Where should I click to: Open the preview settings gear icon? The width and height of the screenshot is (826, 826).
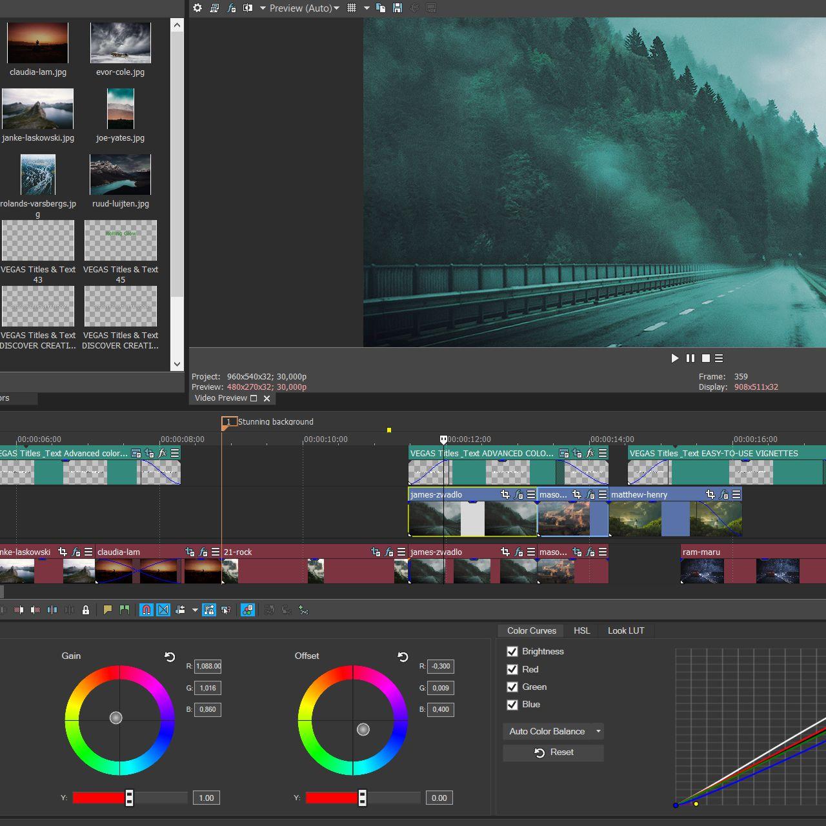197,8
